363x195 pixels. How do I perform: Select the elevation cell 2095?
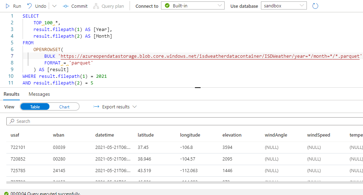227,159
